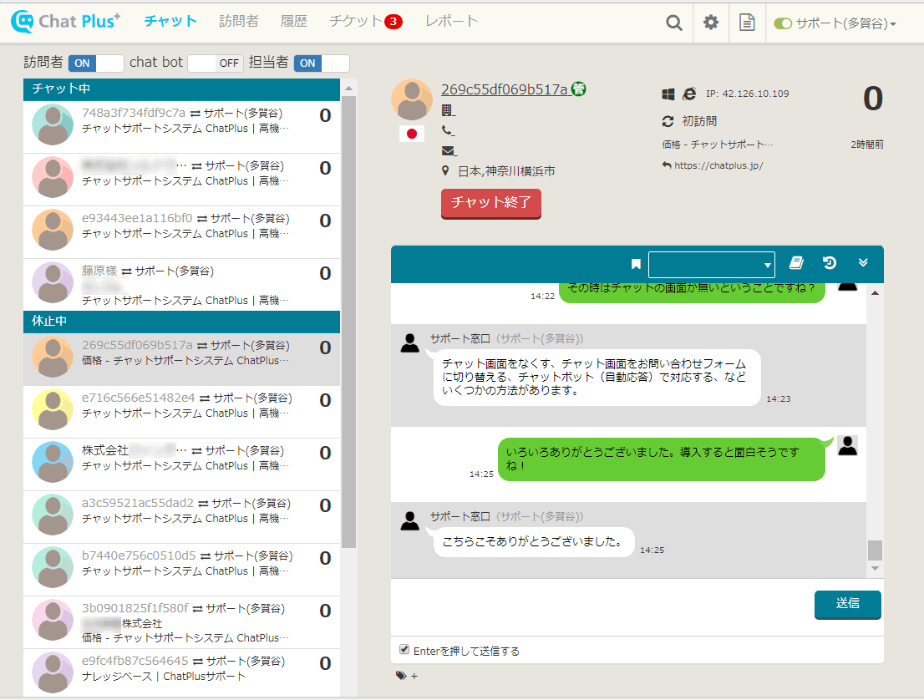Click the bookmark icon in chat panel header
This screenshot has height=700, width=924.
(636, 263)
